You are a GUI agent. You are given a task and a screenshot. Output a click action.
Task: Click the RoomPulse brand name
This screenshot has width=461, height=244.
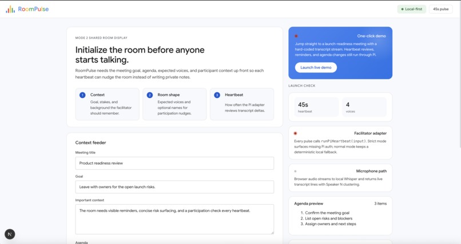33,9
